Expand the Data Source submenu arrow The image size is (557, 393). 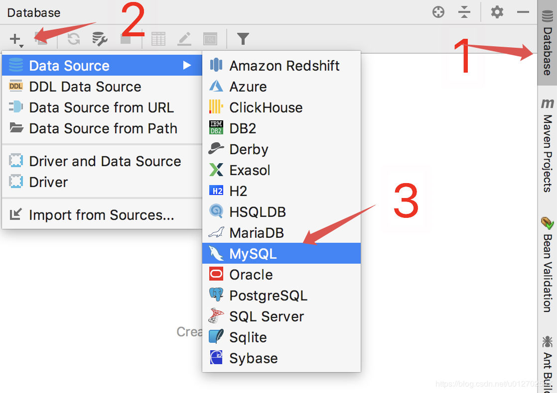pos(188,65)
